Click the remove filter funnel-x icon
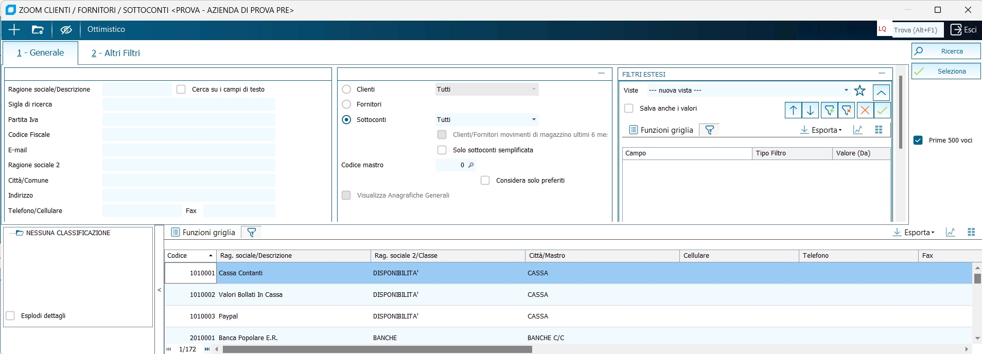 click(x=846, y=110)
